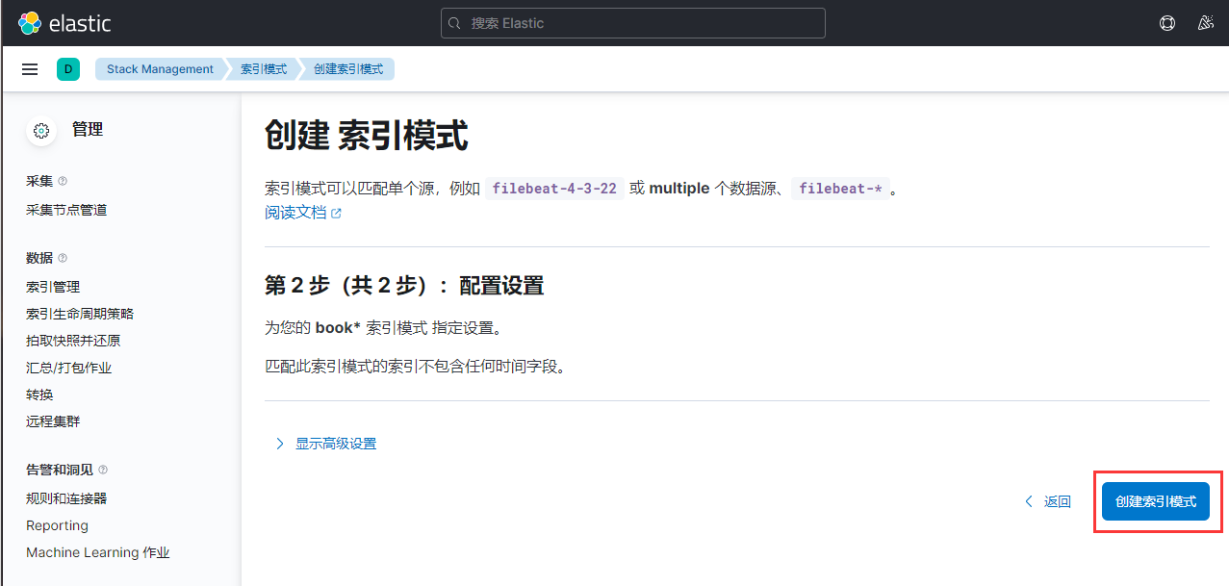Click the green D space avatar
The image size is (1229, 586).
68,69
